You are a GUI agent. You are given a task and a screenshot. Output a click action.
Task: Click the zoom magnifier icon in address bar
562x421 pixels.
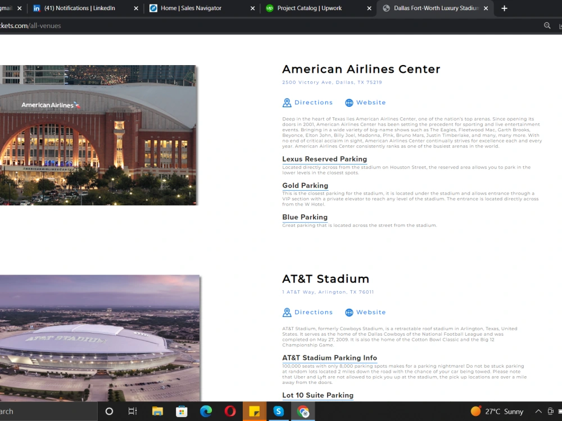(547, 26)
